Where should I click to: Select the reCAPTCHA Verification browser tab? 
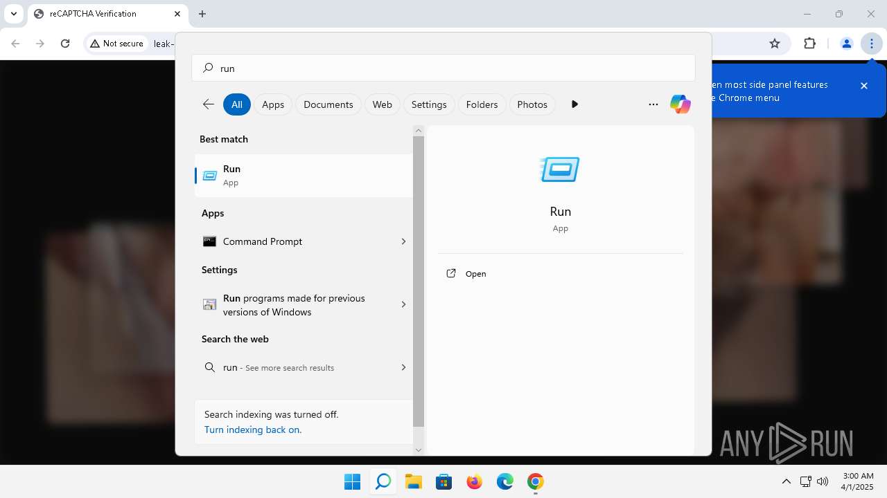click(107, 14)
